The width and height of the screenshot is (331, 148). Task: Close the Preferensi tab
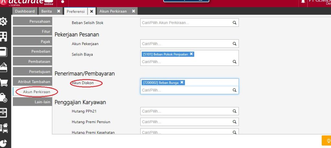tap(91, 11)
